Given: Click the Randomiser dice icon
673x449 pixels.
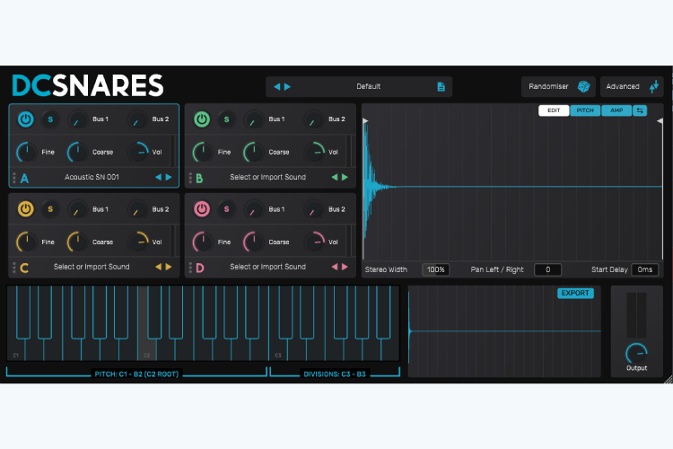Looking at the screenshot, I should coord(583,86).
